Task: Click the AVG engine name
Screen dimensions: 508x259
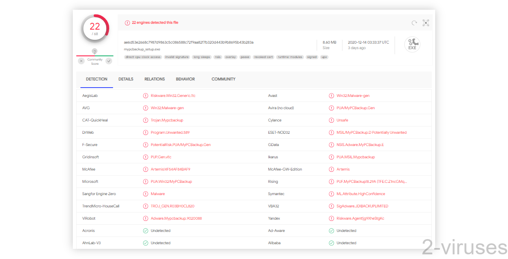Action: (x=86, y=108)
